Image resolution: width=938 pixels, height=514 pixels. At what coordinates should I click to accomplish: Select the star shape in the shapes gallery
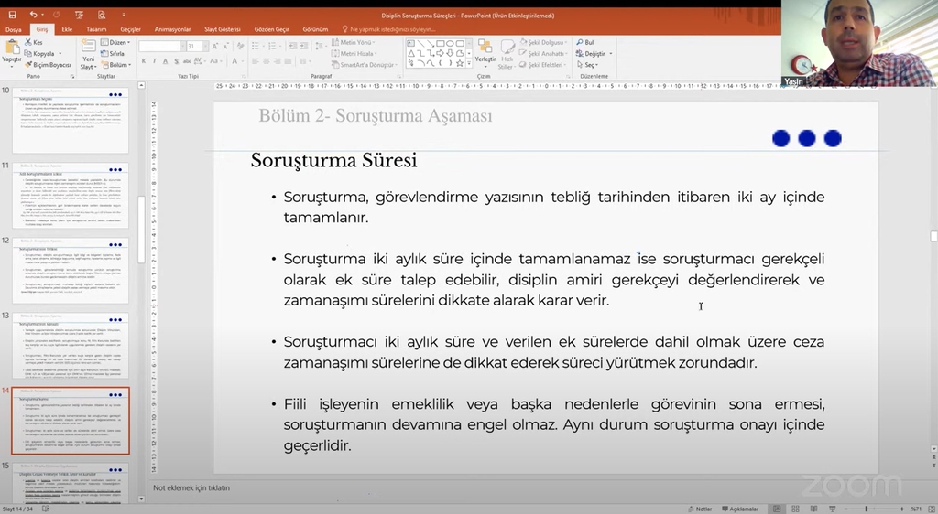pos(460,63)
